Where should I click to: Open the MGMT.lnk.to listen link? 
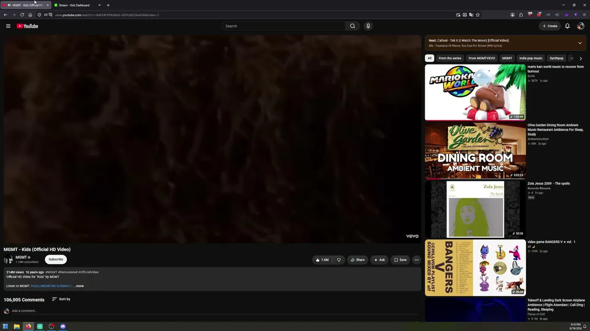(51, 286)
